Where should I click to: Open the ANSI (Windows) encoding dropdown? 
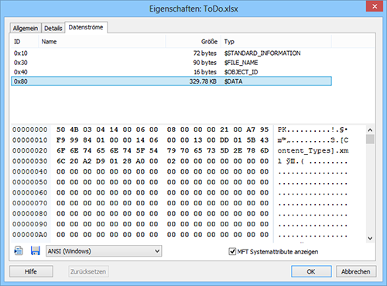(x=104, y=251)
